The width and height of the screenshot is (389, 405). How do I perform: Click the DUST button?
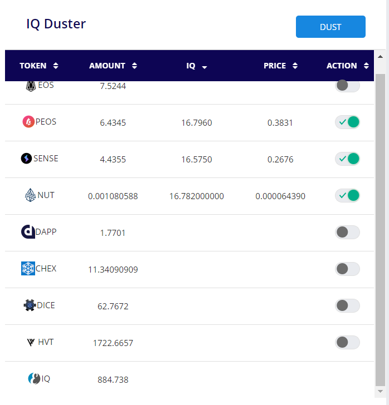pyautogui.click(x=330, y=27)
